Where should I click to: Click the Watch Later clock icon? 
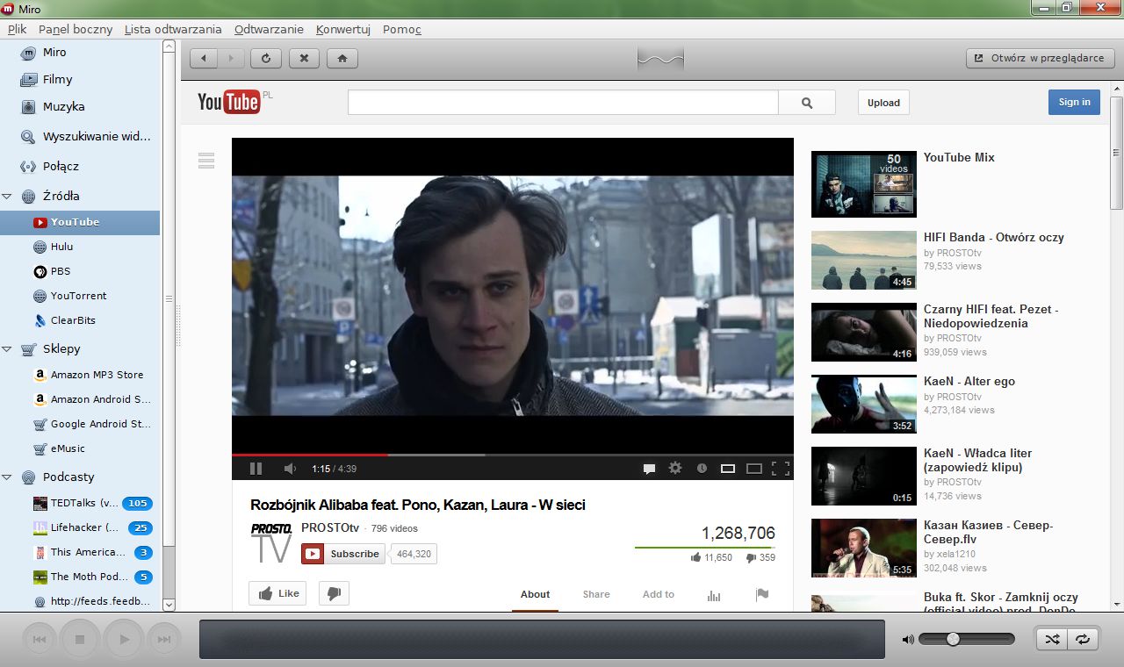click(x=702, y=469)
